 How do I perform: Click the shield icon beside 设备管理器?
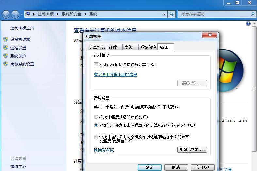point(6,39)
